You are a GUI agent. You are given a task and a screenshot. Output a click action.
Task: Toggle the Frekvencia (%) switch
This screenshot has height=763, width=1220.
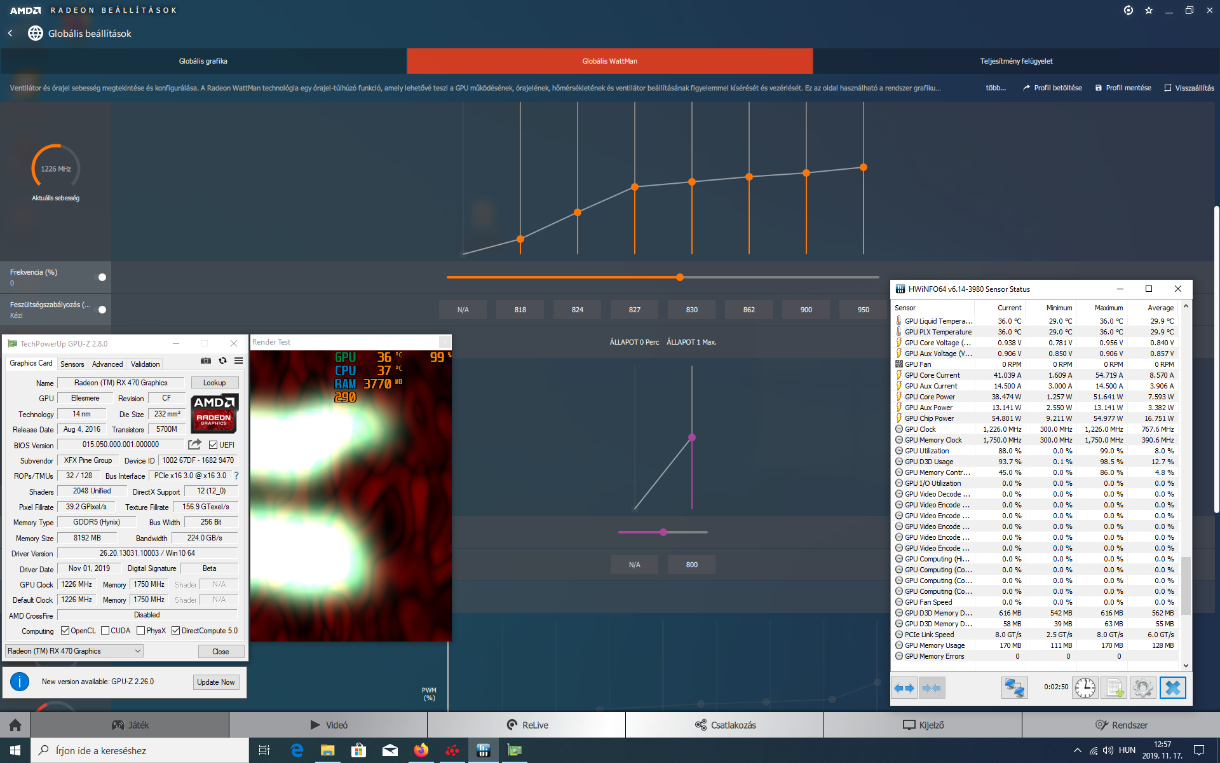click(x=102, y=277)
